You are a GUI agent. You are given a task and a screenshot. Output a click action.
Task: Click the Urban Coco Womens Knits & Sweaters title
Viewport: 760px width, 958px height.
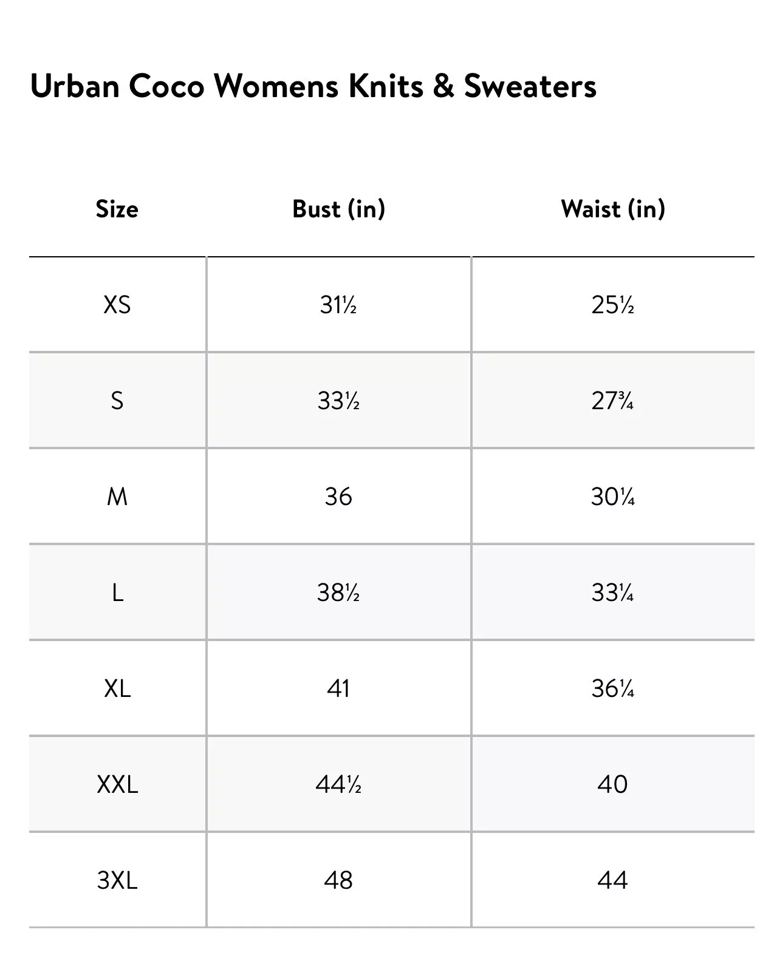[x=313, y=86]
